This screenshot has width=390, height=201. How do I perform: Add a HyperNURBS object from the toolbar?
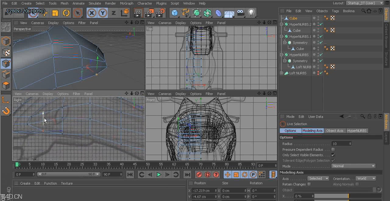[x=197, y=13]
